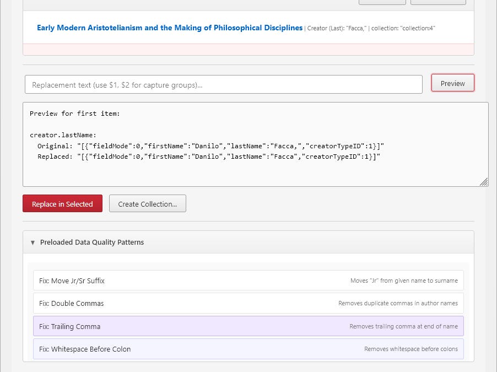Click inside the preview output text area

coord(256,144)
